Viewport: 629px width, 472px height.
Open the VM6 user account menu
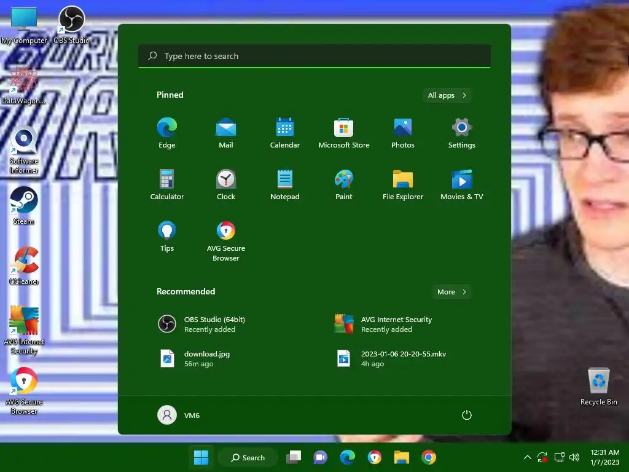(x=179, y=415)
